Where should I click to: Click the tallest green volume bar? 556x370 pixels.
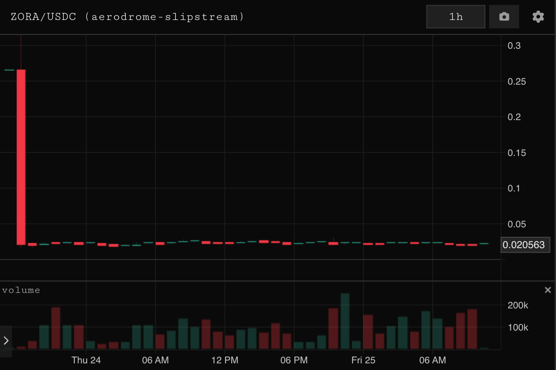[x=345, y=321]
